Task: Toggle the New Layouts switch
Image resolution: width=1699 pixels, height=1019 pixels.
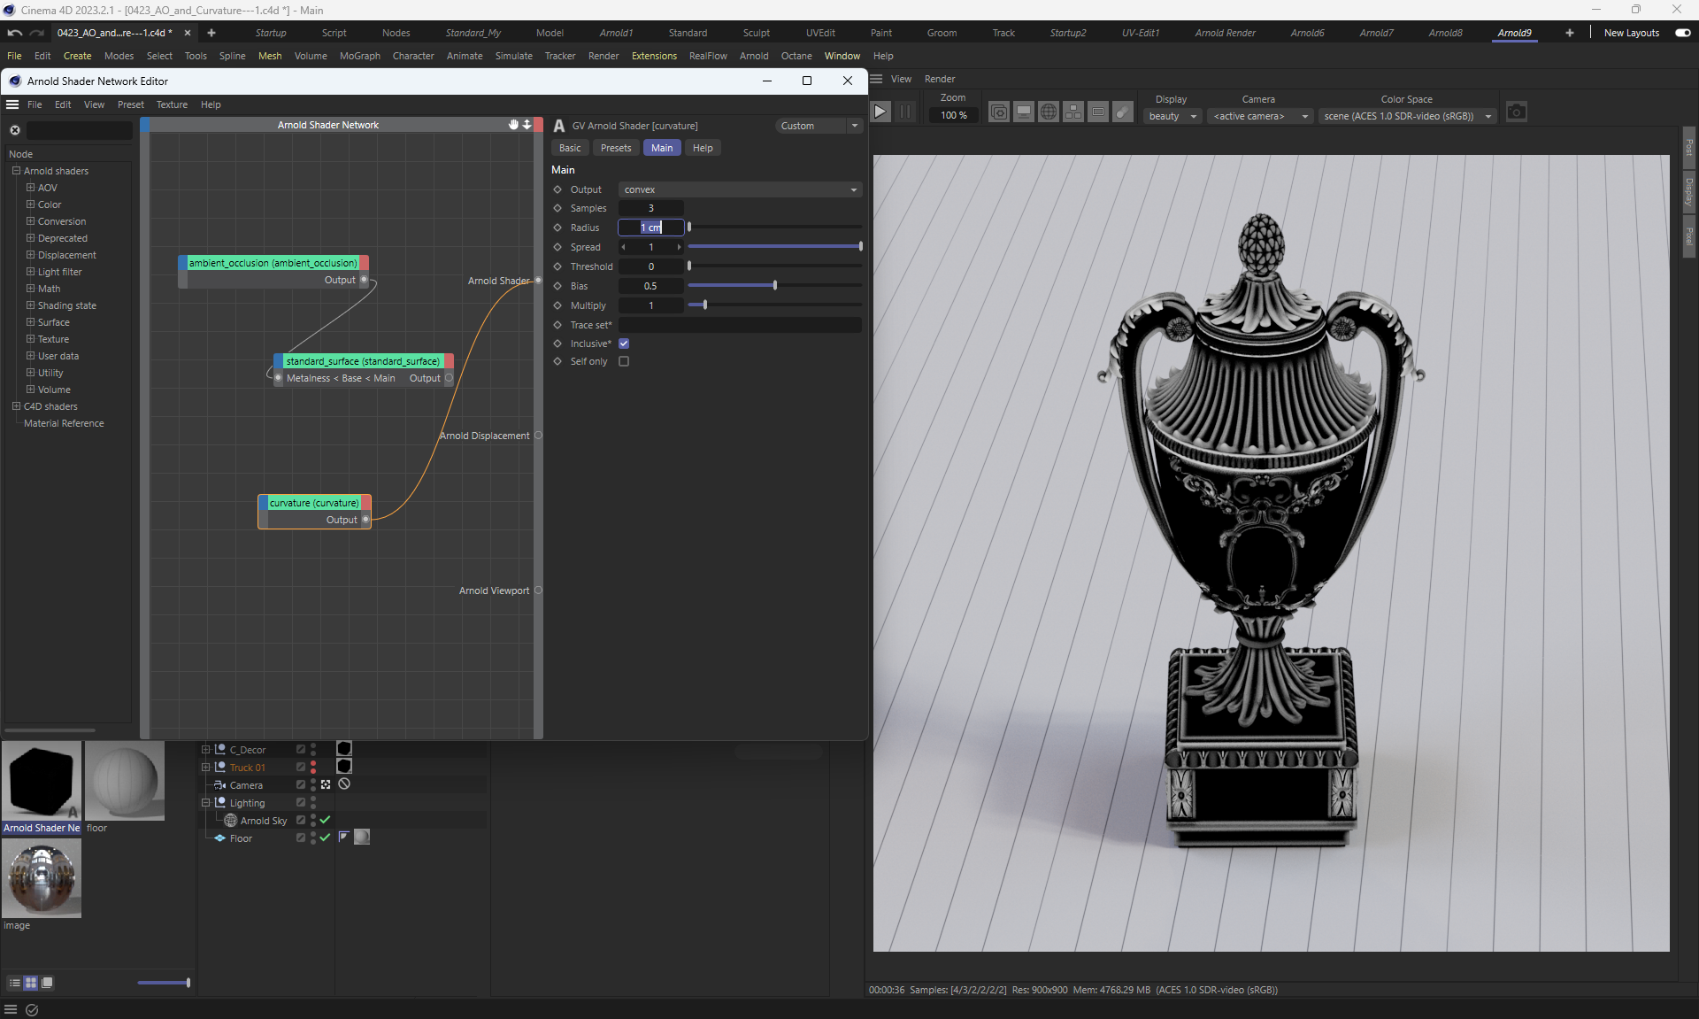Action: pyautogui.click(x=1682, y=33)
